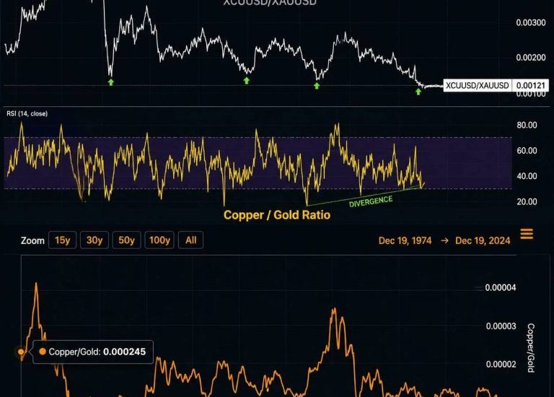Click the 0.00002 axis label
This screenshot has width=554, height=397.
coord(501,364)
